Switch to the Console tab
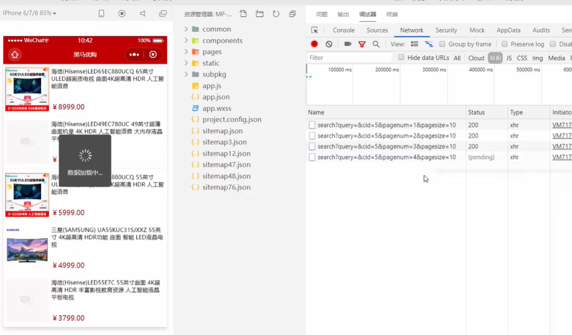The width and height of the screenshot is (572, 335). pos(343,30)
